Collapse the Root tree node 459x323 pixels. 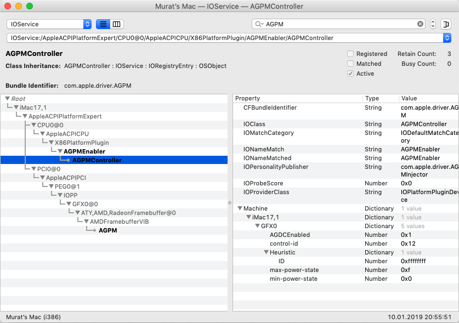[8, 98]
